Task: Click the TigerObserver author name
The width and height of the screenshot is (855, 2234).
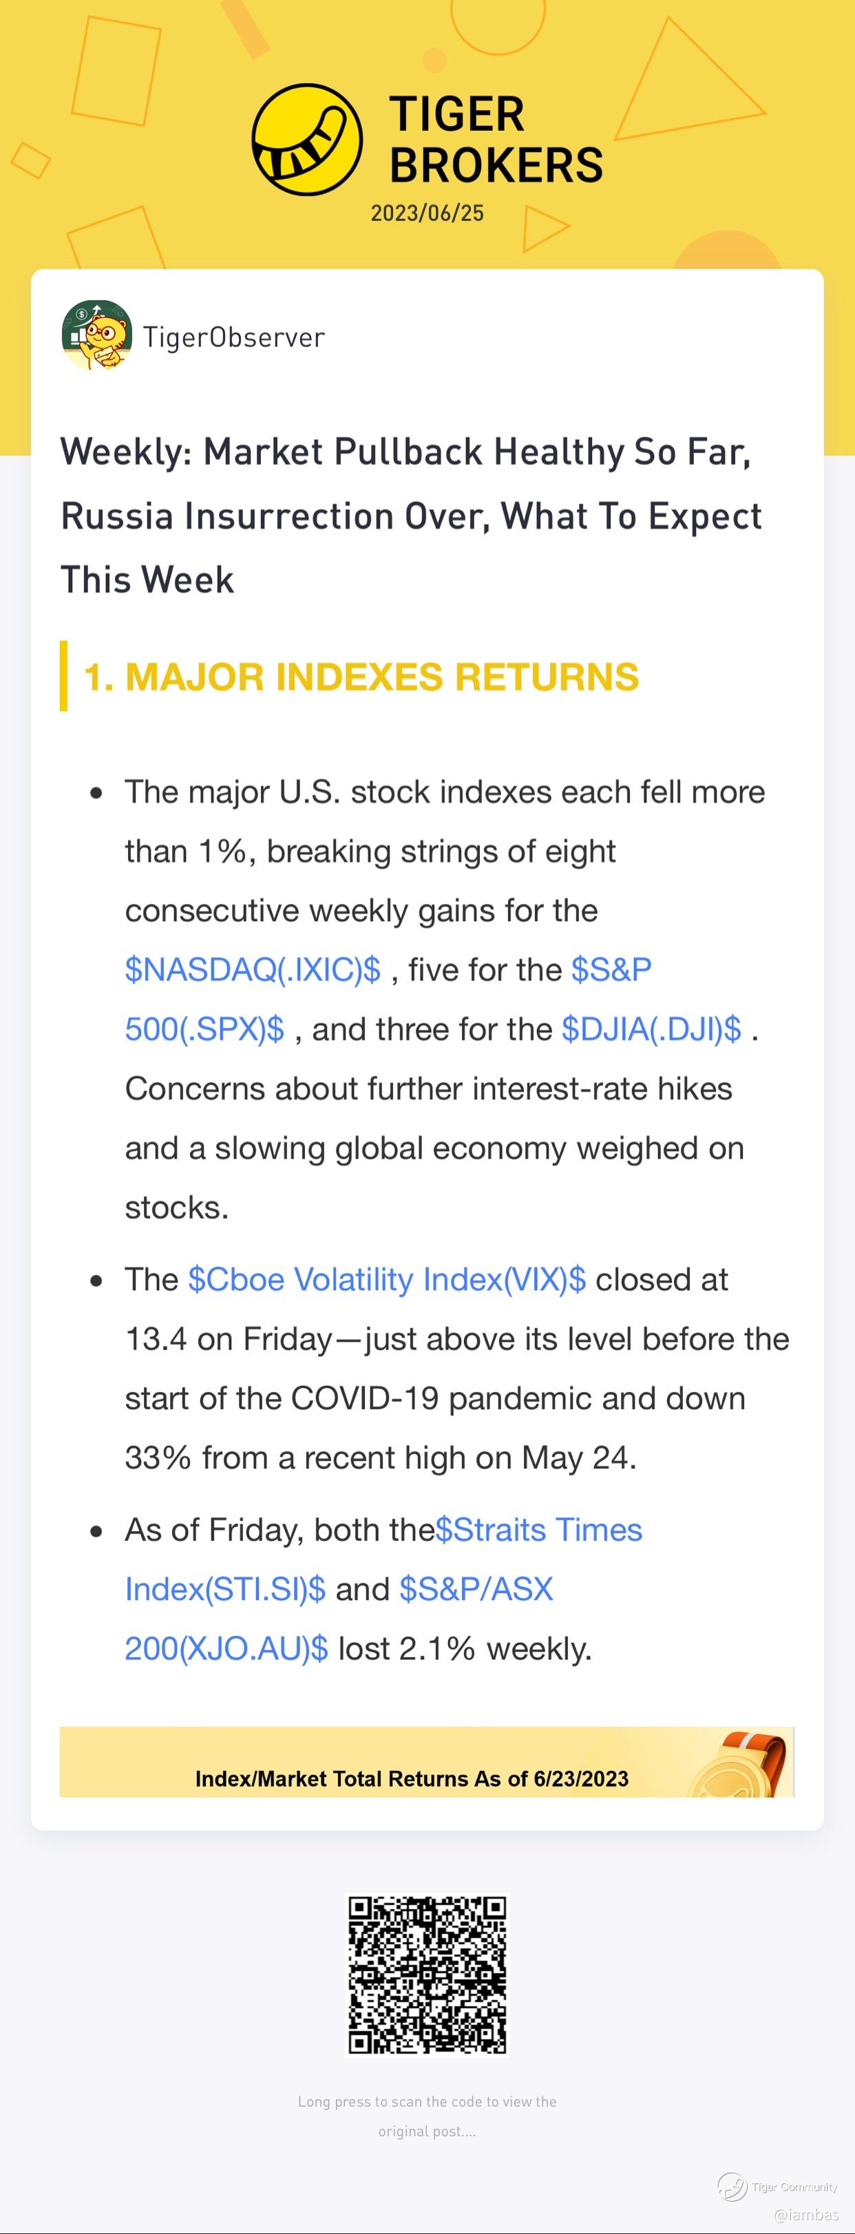Action: [234, 337]
